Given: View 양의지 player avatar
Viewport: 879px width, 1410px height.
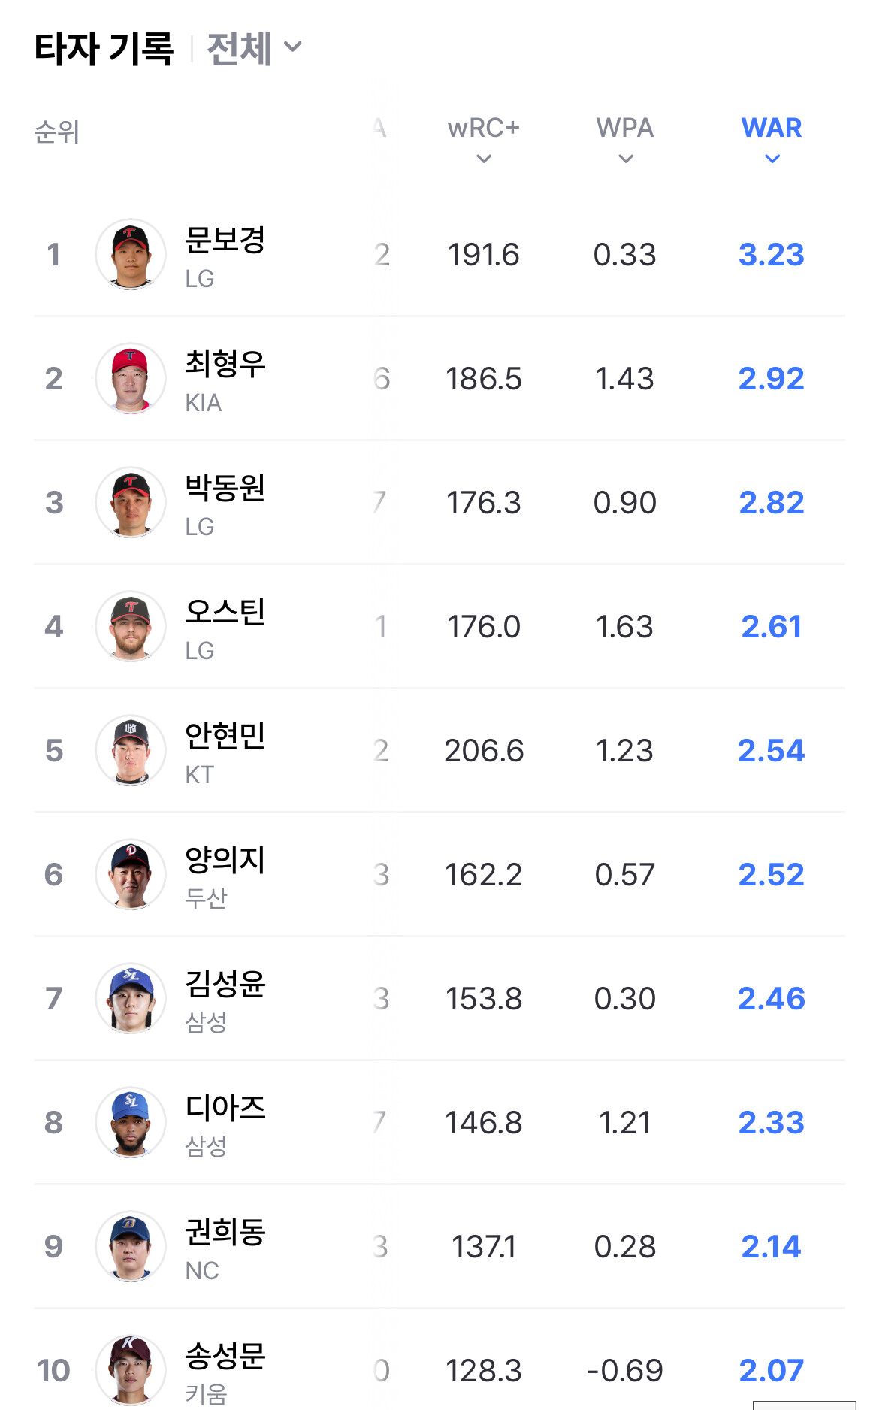Looking at the screenshot, I should (x=131, y=874).
